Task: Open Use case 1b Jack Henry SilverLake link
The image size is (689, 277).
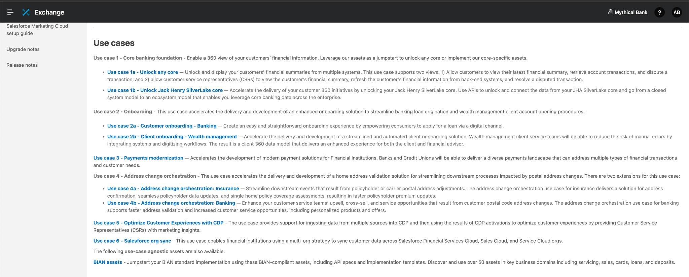Action: (x=165, y=90)
